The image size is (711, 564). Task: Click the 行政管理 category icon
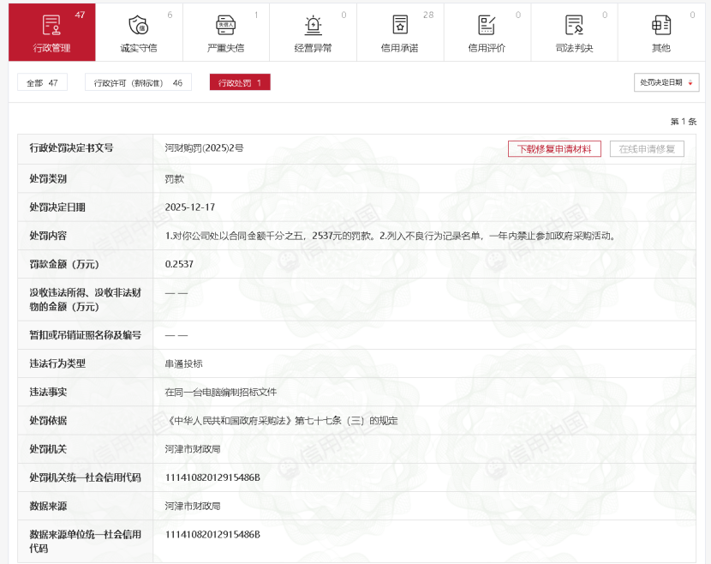[51, 25]
